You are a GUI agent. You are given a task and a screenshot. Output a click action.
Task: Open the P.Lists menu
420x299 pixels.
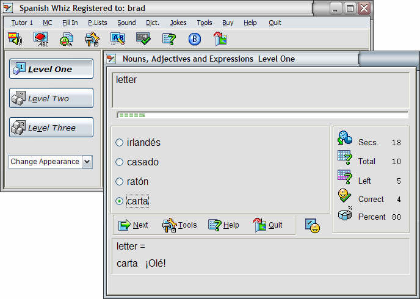[98, 23]
